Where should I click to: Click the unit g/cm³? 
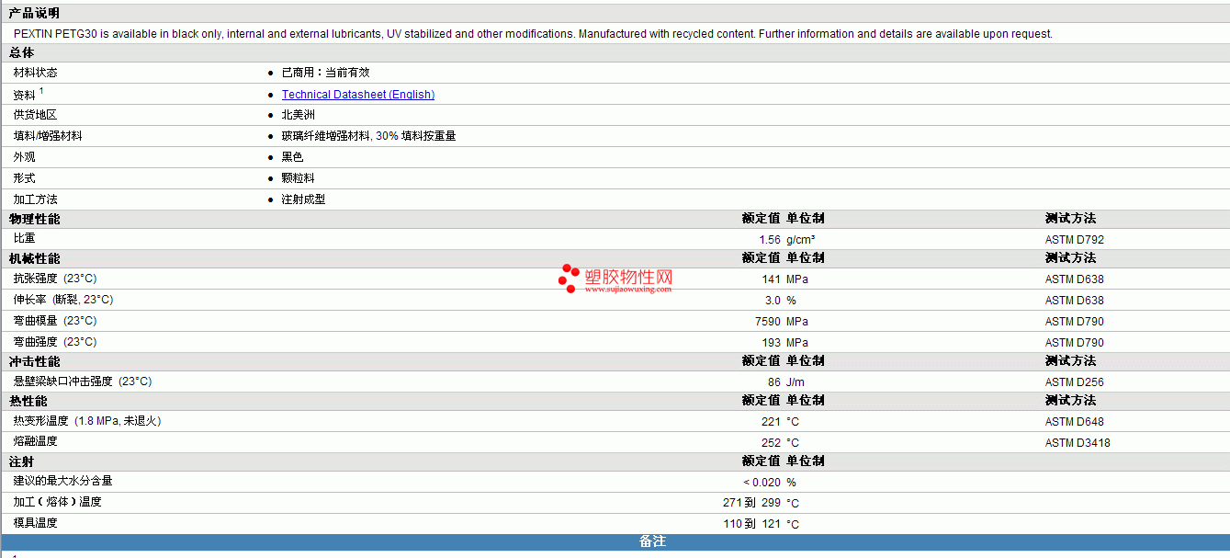point(801,240)
